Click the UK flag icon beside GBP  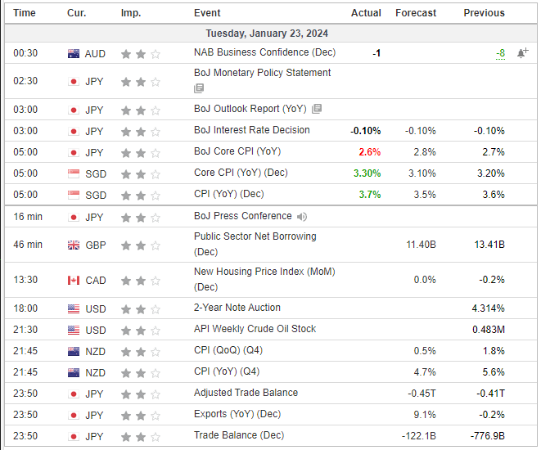[x=74, y=245]
